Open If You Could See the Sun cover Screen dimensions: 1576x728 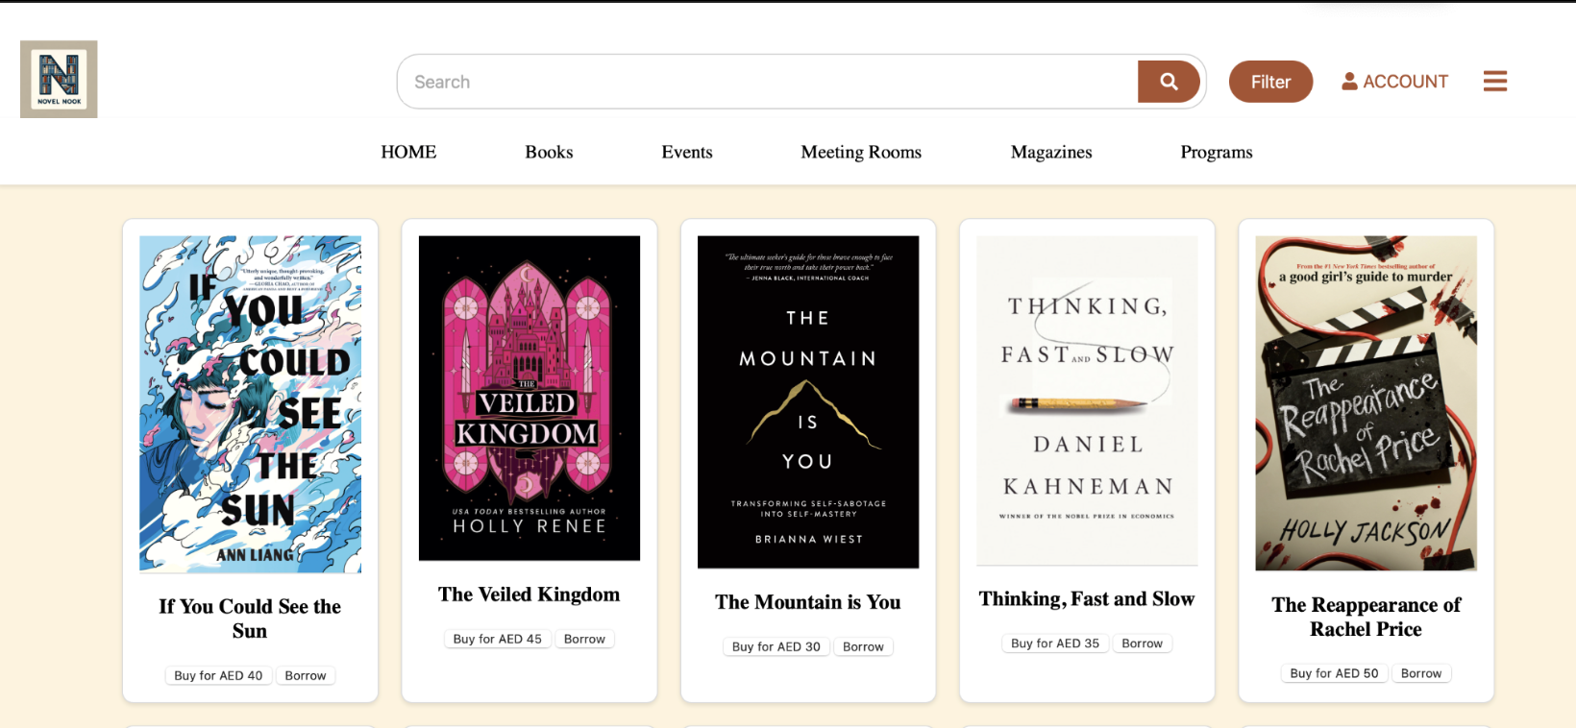pyautogui.click(x=250, y=404)
